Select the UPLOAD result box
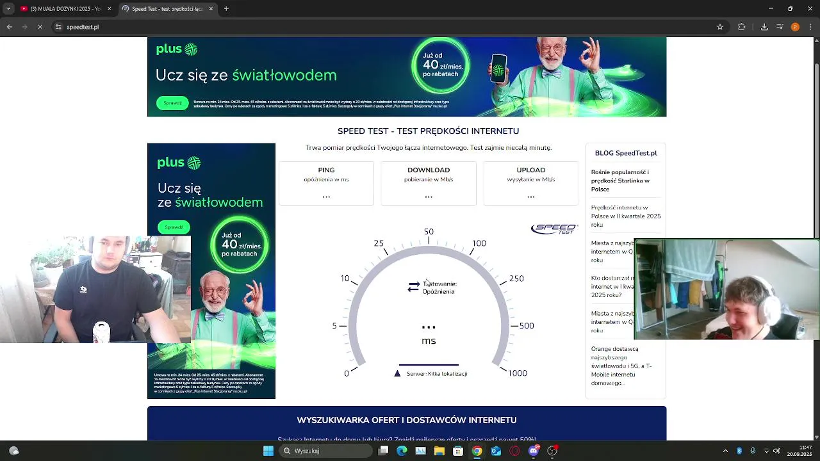Image resolution: width=820 pixels, height=461 pixels. coord(531,183)
